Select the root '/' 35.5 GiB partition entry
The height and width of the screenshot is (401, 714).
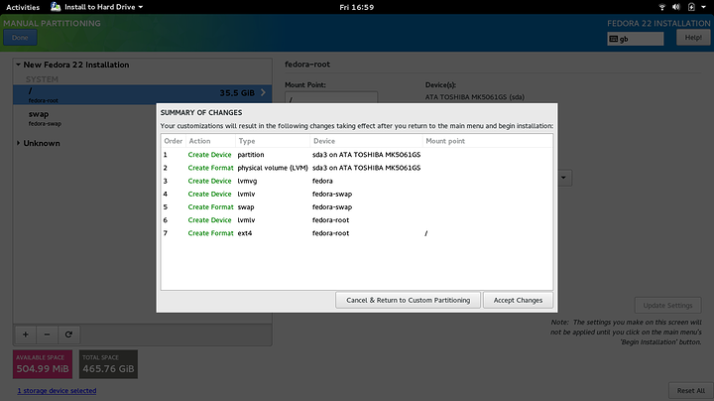coord(139,94)
